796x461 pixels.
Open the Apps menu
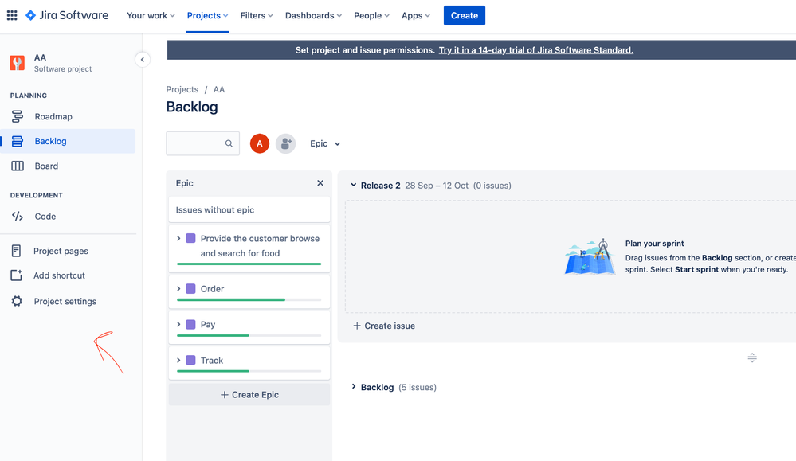tap(416, 15)
